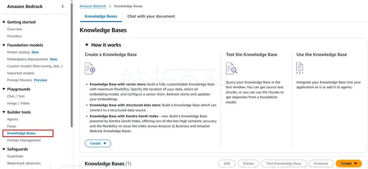The height and width of the screenshot is (169, 368).
Task: Click the Test the Knowledge Base icon
Action: (x=231, y=68)
